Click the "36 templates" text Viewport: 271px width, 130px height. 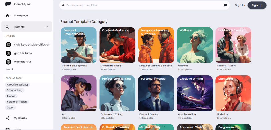(x=108, y=69)
